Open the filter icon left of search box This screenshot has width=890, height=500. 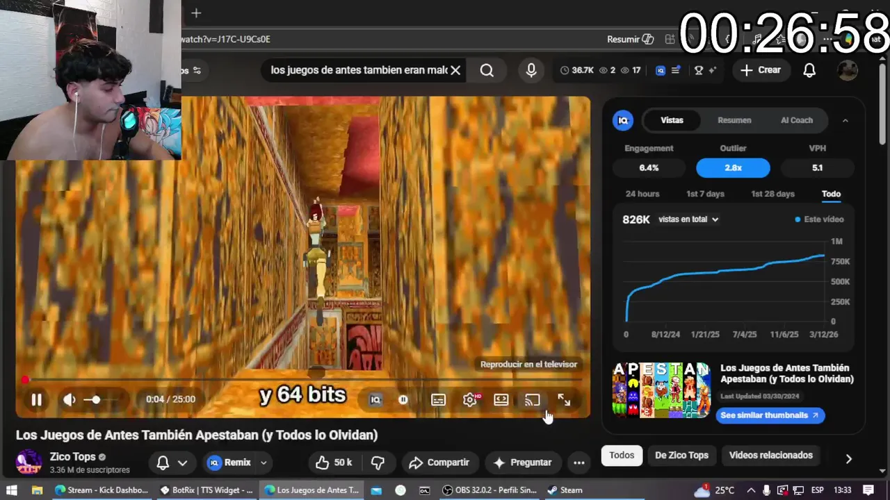click(196, 70)
